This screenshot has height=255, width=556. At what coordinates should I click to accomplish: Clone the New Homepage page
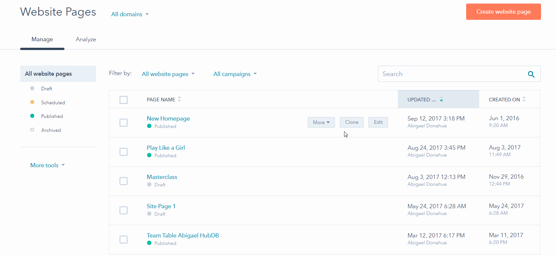352,122
